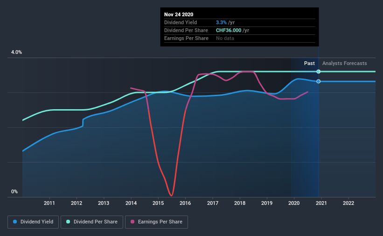This screenshot has width=383, height=236.
Task: Toggle the Dividend Yield legend button
Action: click(x=33, y=222)
